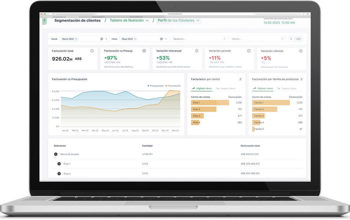Image resolution: width=350 pixels, height=220 pixels.
Task: Switch currency to USD
Action: tap(298, 39)
